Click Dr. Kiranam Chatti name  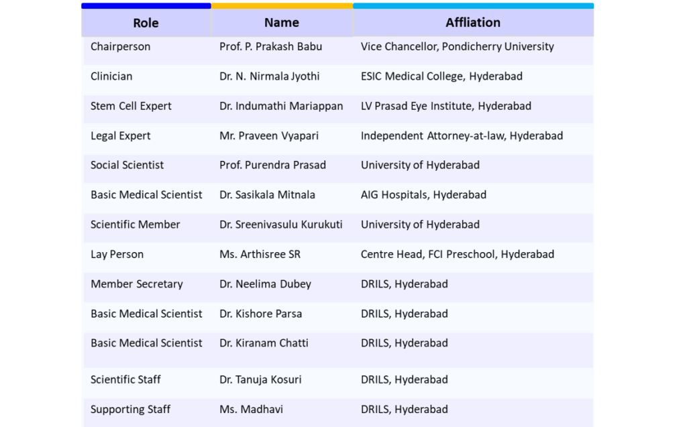[264, 343]
